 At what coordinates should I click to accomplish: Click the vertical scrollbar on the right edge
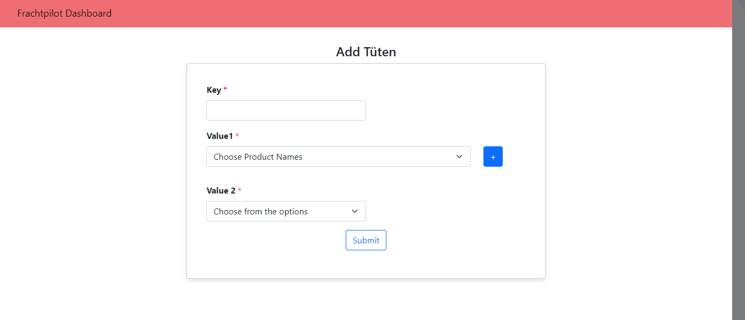tap(739, 160)
